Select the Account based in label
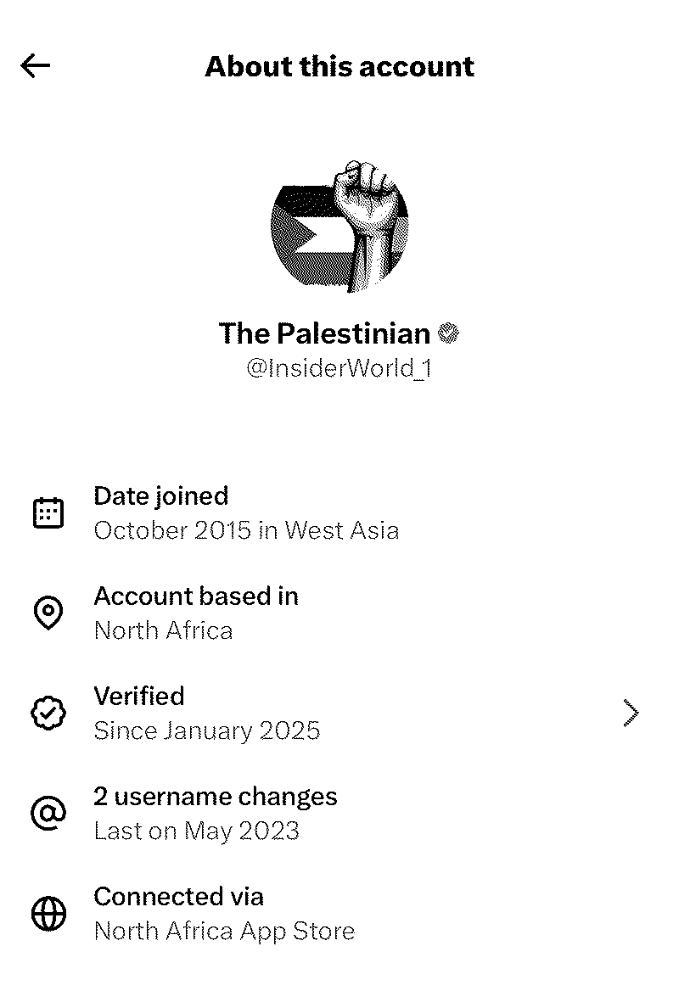 point(195,596)
